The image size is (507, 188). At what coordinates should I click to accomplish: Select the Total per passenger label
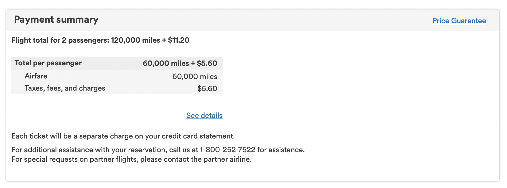[48, 63]
